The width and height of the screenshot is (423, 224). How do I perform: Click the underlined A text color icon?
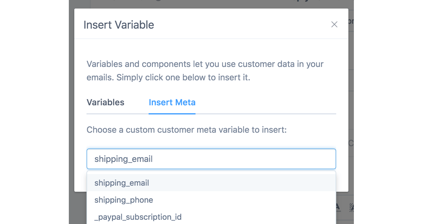(338, 208)
